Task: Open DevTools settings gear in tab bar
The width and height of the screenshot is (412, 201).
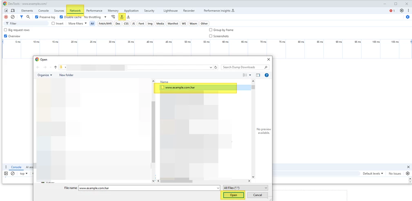Action: [x=401, y=11]
